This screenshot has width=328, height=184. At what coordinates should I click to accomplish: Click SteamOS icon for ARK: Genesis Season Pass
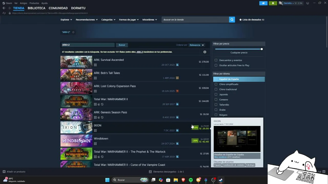[102, 117]
